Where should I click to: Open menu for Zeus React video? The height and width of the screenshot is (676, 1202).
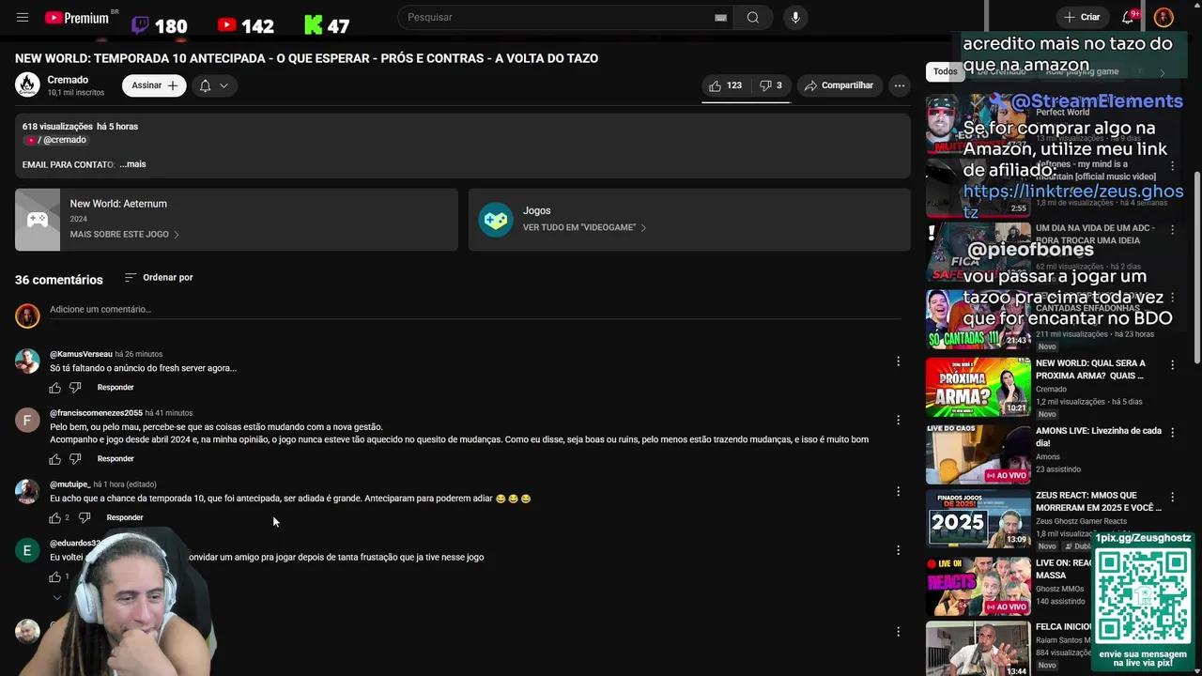(1172, 497)
